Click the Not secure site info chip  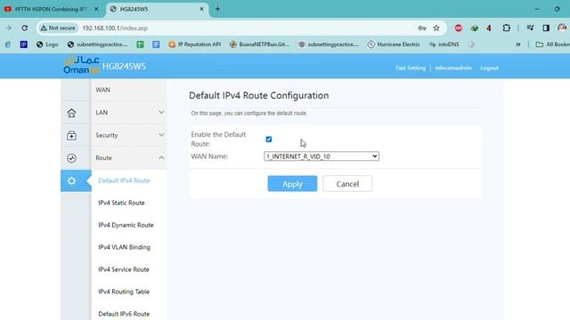coord(58,28)
